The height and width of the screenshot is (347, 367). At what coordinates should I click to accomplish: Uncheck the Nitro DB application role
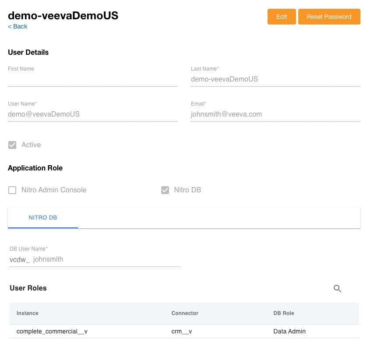[x=165, y=190]
